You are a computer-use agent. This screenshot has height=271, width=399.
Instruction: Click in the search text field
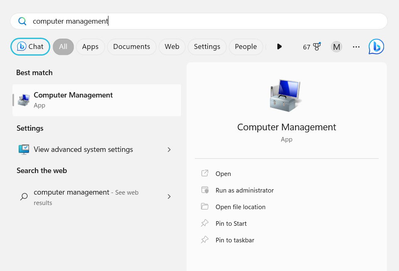click(208, 21)
